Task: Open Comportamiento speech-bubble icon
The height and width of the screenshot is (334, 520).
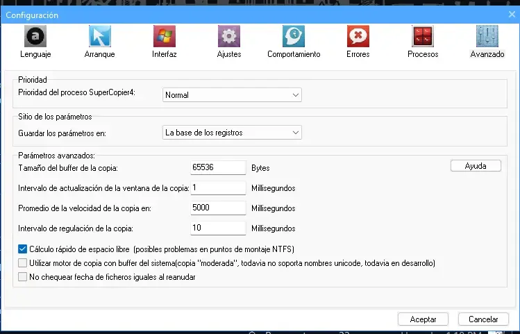Action: tap(294, 36)
